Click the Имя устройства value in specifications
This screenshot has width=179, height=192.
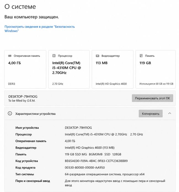(78, 128)
